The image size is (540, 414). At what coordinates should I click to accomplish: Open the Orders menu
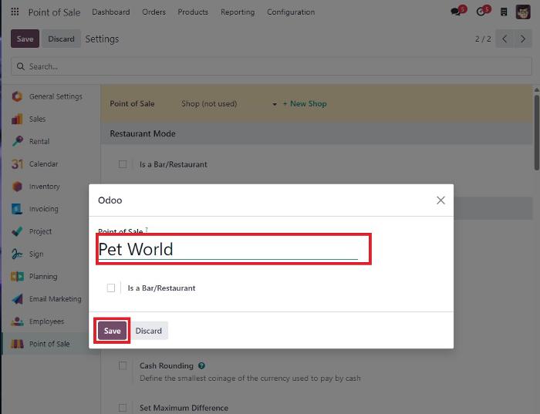[154, 12]
